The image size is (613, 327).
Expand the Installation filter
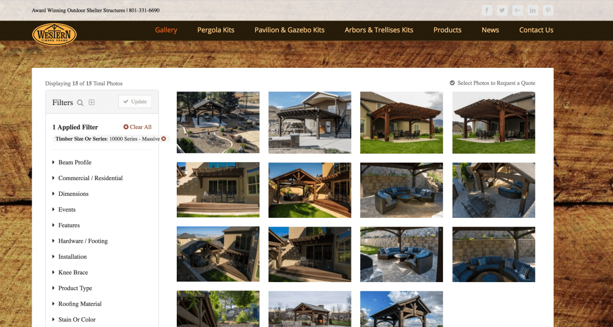69,257
